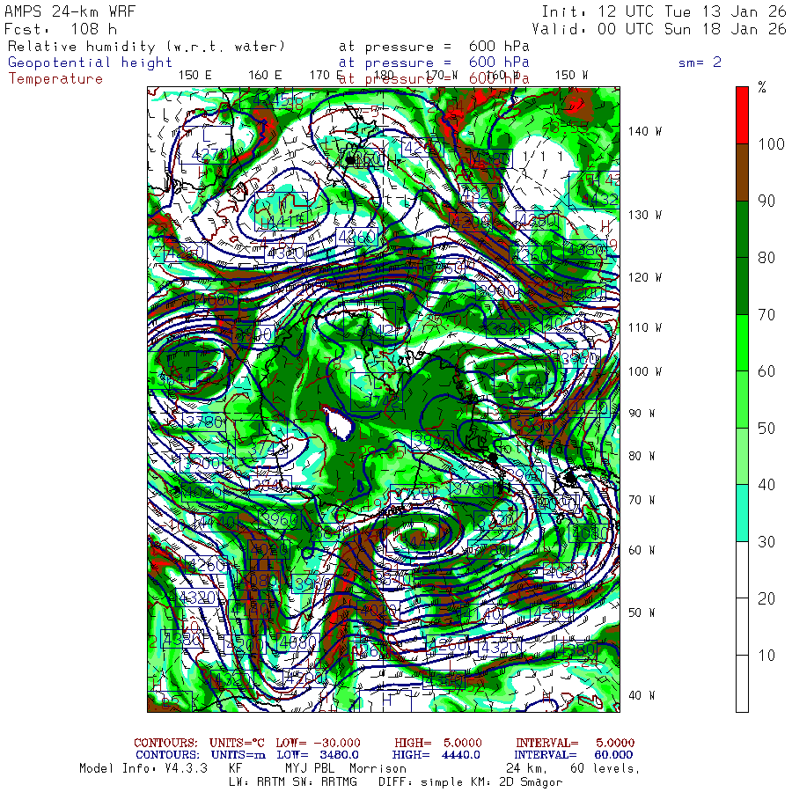
Task: Click the "Relative humidity (w.r.t. water)" label
Action: [147, 46]
